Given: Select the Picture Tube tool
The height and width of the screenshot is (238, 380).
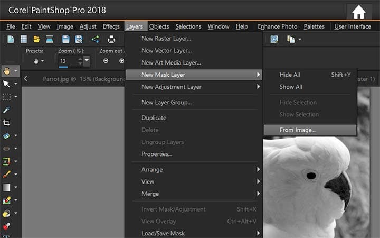Looking at the screenshot, I should point(6,226).
